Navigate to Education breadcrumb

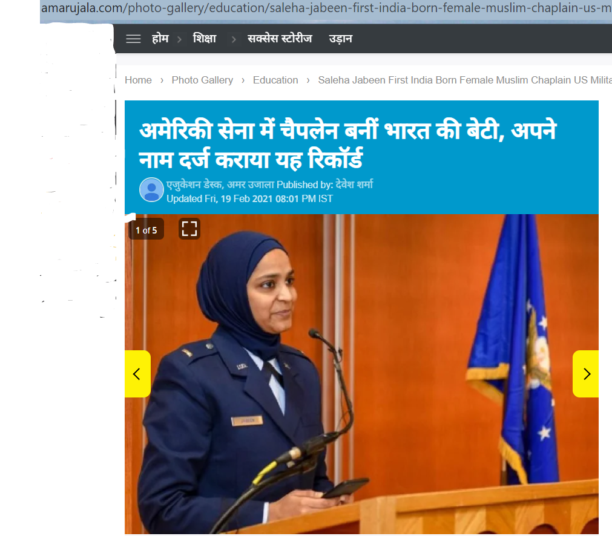tap(275, 80)
